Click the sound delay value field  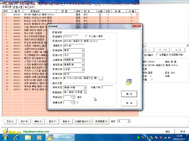(68, 97)
